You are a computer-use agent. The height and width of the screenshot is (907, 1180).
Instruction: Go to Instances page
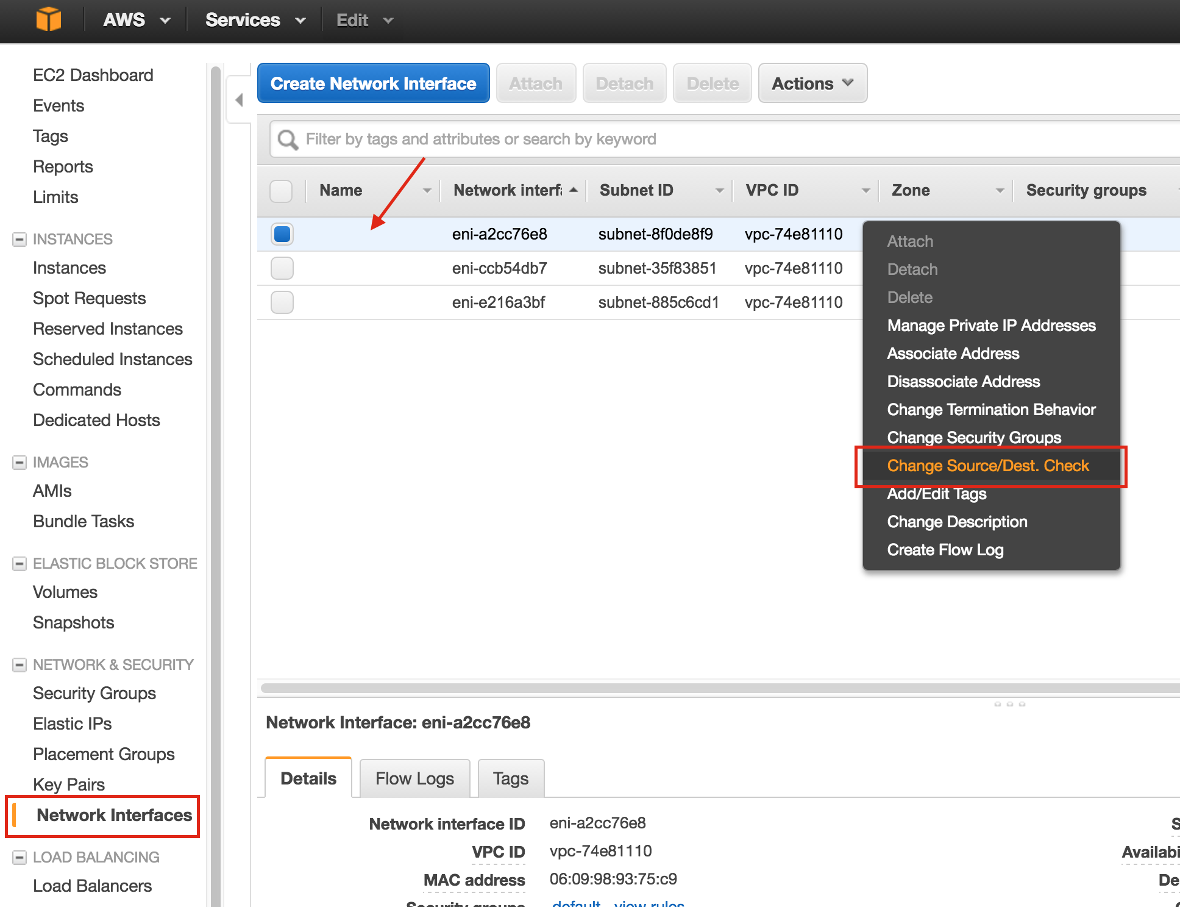[x=69, y=268]
